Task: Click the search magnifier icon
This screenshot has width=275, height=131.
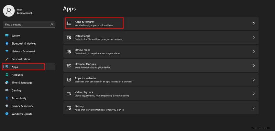Action: pos(52,24)
